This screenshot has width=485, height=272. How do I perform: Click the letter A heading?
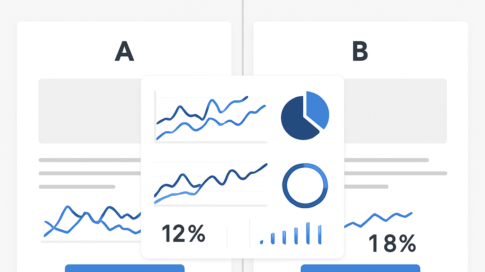(x=124, y=52)
